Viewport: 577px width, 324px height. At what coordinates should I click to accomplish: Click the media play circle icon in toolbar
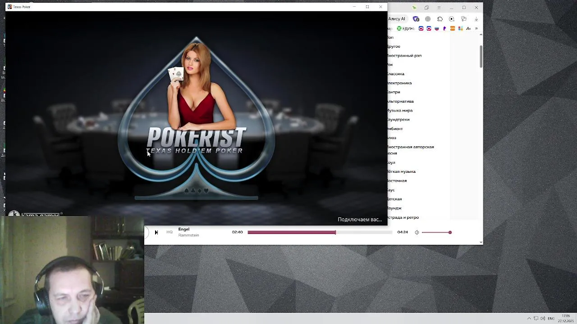pos(452,19)
